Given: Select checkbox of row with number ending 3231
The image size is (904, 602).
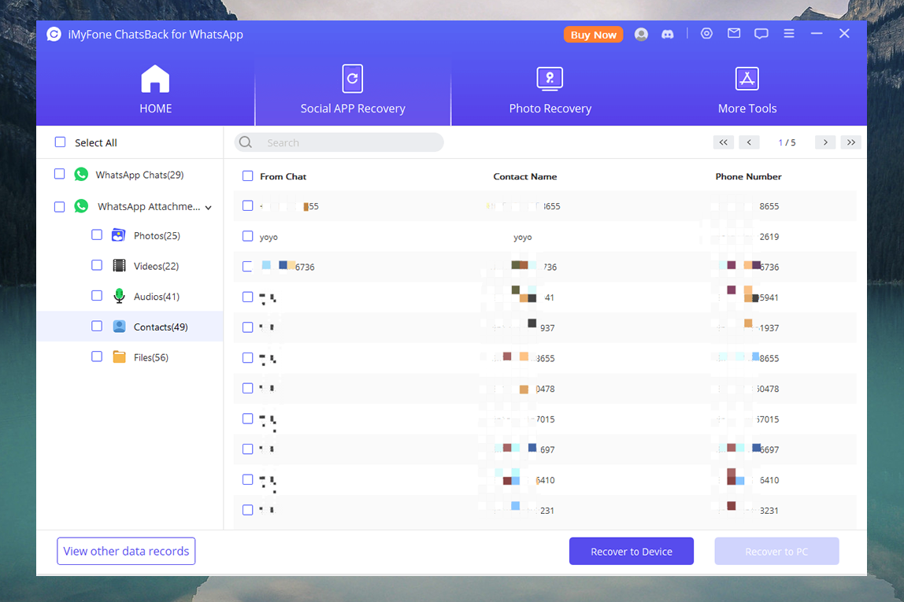Looking at the screenshot, I should pos(248,510).
